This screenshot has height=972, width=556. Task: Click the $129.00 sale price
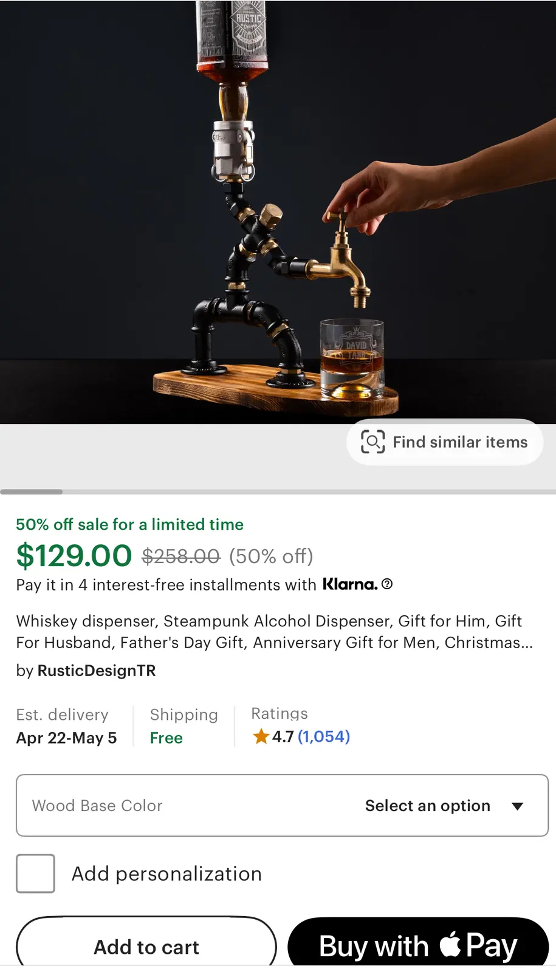74,556
